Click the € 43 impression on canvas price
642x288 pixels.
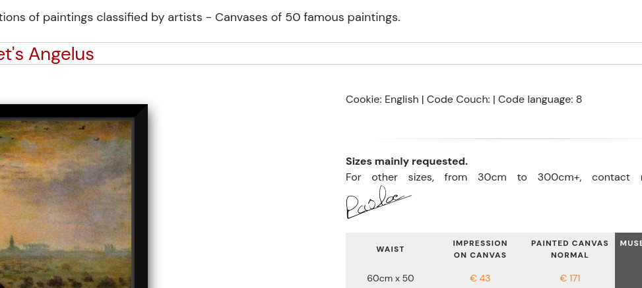click(x=480, y=279)
